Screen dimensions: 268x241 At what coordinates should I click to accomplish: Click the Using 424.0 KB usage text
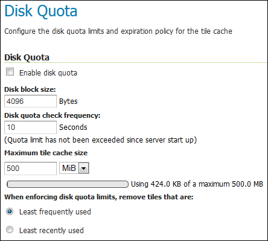197,184
